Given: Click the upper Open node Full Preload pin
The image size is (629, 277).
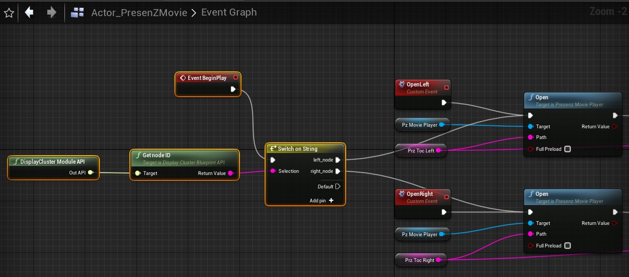Looking at the screenshot, I should pyautogui.click(x=530, y=149).
